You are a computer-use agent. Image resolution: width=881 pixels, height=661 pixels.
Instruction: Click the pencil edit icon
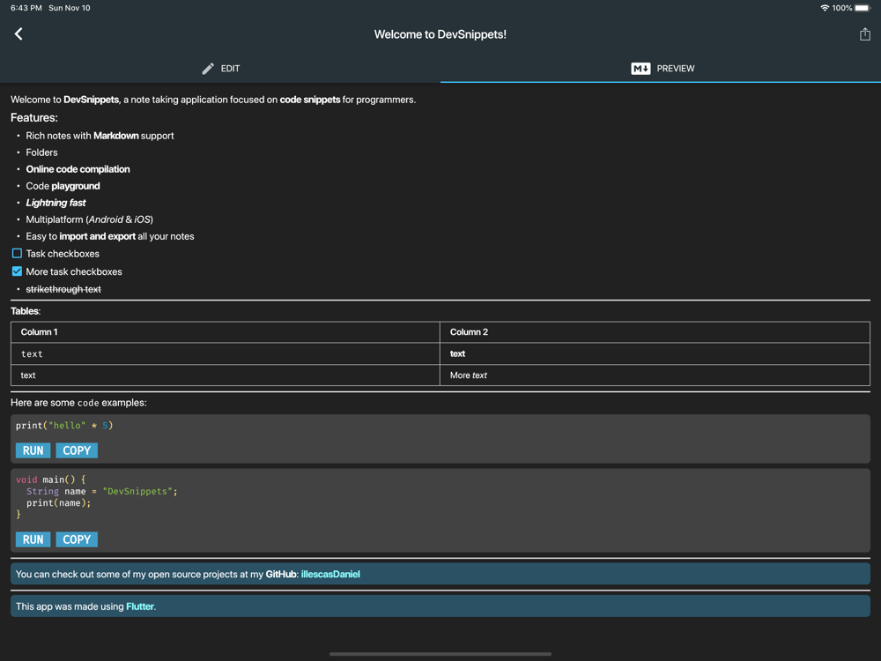point(208,69)
